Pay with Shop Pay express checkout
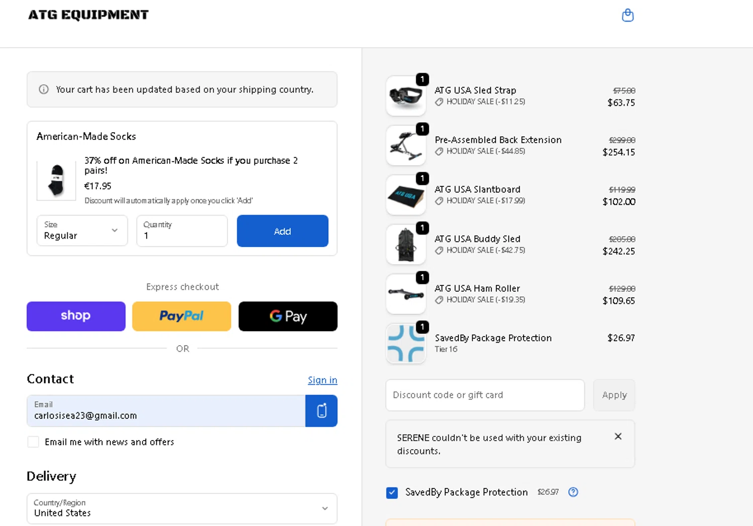The height and width of the screenshot is (526, 753). pos(76,316)
